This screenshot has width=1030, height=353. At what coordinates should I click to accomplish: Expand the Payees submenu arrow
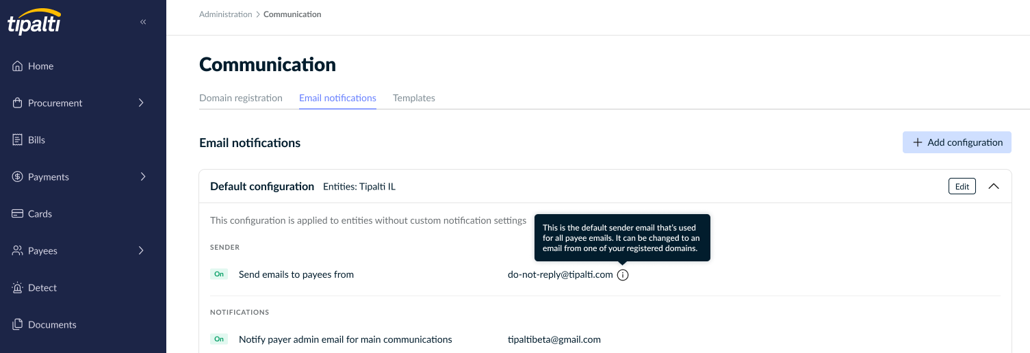click(142, 250)
